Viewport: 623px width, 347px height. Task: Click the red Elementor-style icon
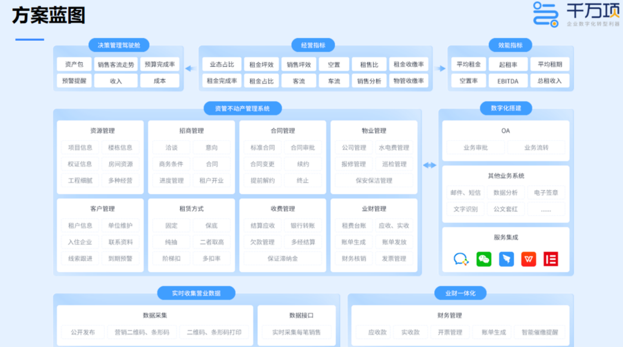(551, 259)
